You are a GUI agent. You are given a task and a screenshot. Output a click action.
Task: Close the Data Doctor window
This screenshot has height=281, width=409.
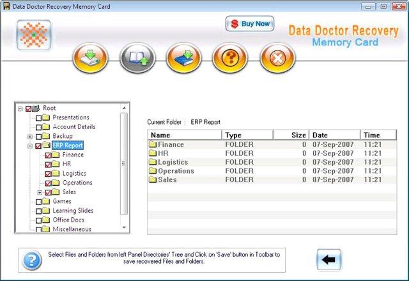pos(399,6)
